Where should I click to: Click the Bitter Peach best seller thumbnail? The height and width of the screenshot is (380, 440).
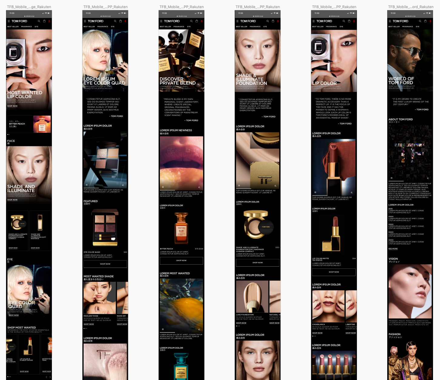[42, 124]
